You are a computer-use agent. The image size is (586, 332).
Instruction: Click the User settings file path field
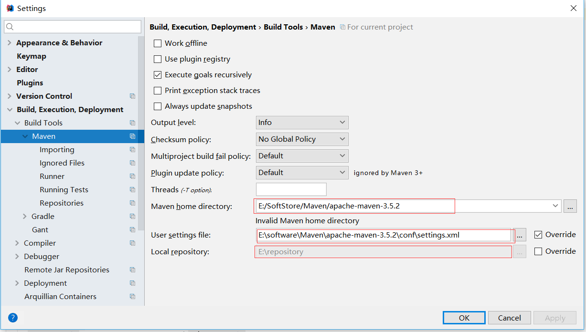(x=384, y=235)
